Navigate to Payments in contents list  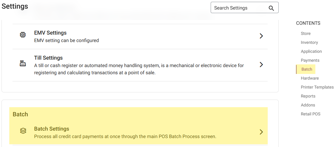[310, 60]
